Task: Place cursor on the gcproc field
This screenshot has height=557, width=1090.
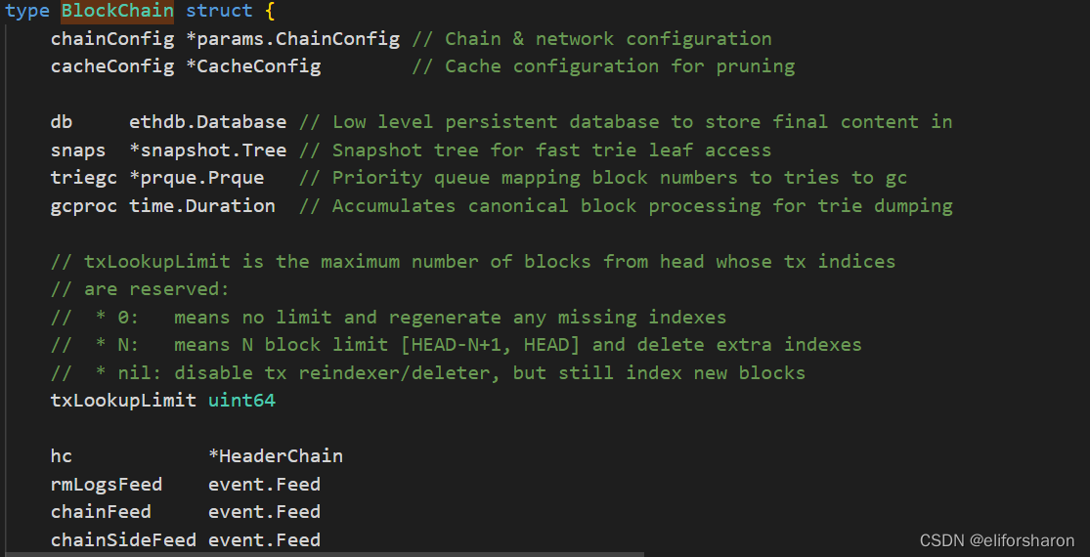Action: click(x=84, y=206)
